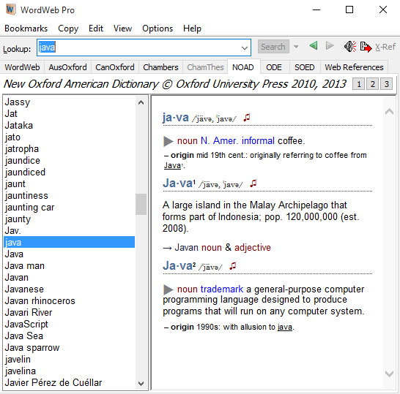Switch to the WordWeb tab
400x394 pixels.
click(x=22, y=67)
